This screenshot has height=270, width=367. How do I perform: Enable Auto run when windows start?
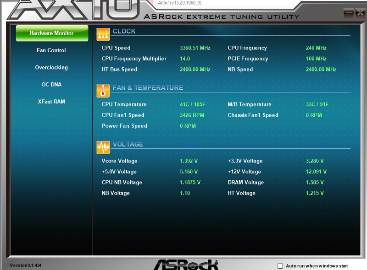pyautogui.click(x=280, y=266)
